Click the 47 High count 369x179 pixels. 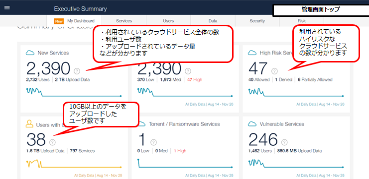click(x=195, y=80)
